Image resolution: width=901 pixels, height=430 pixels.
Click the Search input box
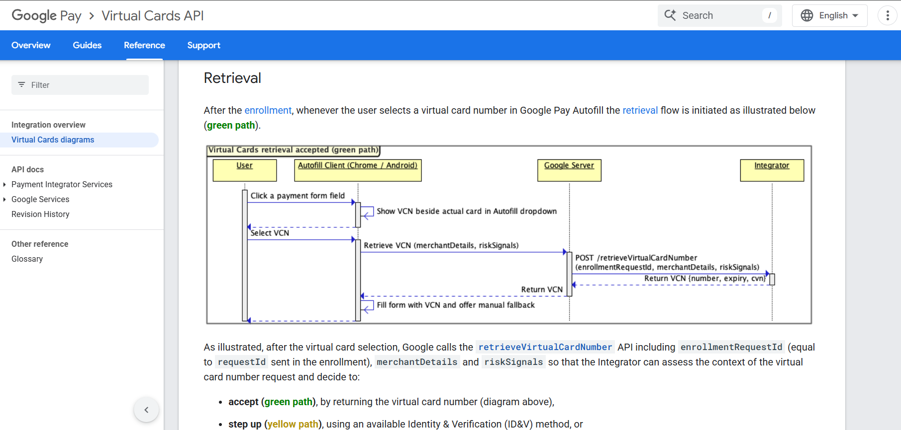pos(720,15)
